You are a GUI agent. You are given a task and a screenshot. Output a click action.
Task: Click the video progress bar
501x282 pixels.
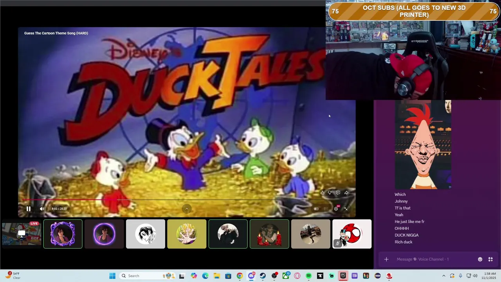[x=187, y=200]
